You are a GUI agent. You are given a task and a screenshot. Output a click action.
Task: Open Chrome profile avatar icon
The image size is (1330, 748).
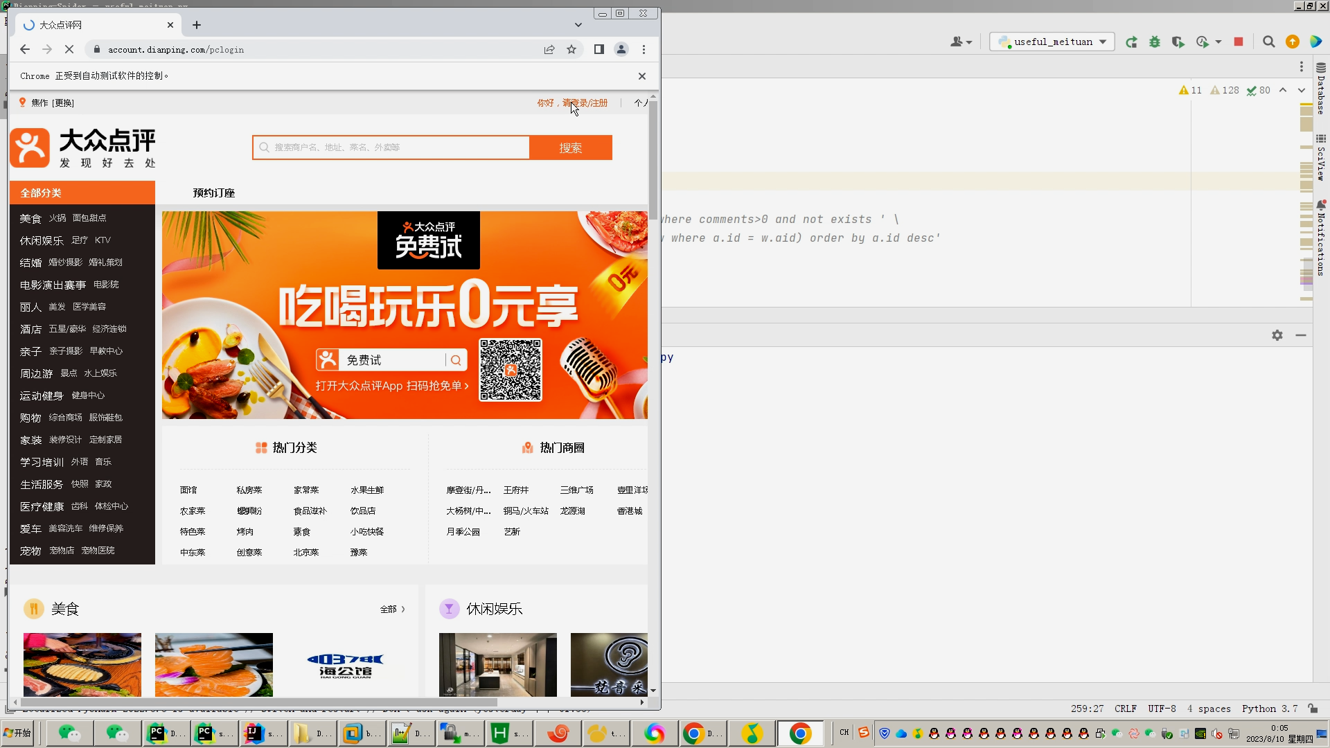(621, 49)
